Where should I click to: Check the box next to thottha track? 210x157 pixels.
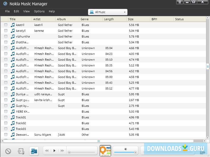click(x=6, y=42)
